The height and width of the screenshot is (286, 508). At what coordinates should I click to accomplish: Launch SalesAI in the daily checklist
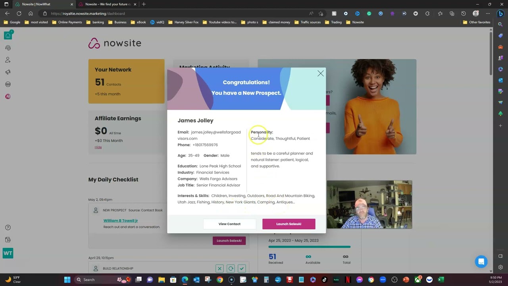tap(229, 241)
